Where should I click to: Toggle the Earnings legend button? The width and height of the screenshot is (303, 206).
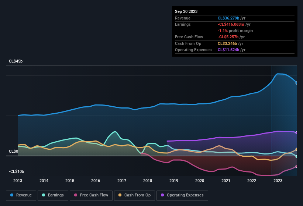point(53,195)
